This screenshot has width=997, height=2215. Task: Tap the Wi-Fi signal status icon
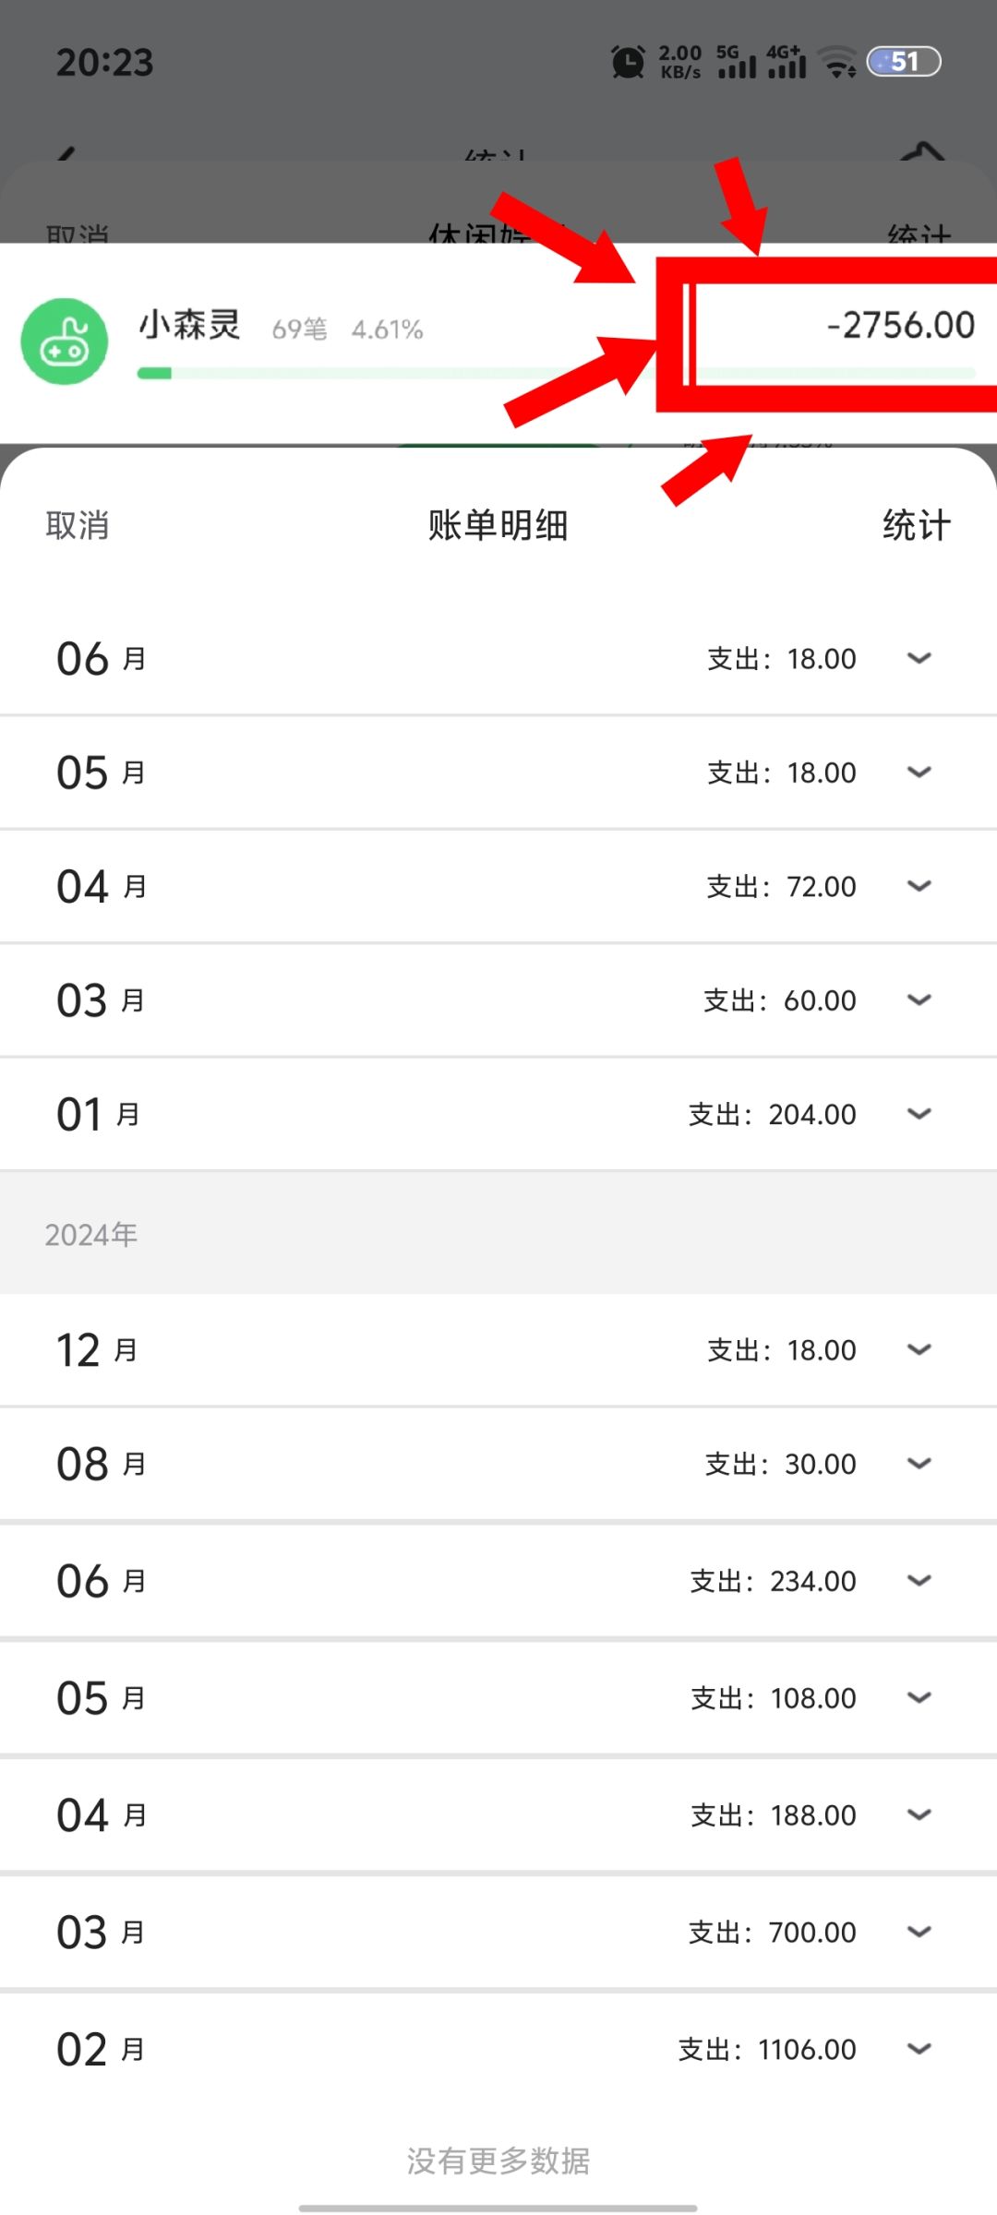click(x=838, y=62)
